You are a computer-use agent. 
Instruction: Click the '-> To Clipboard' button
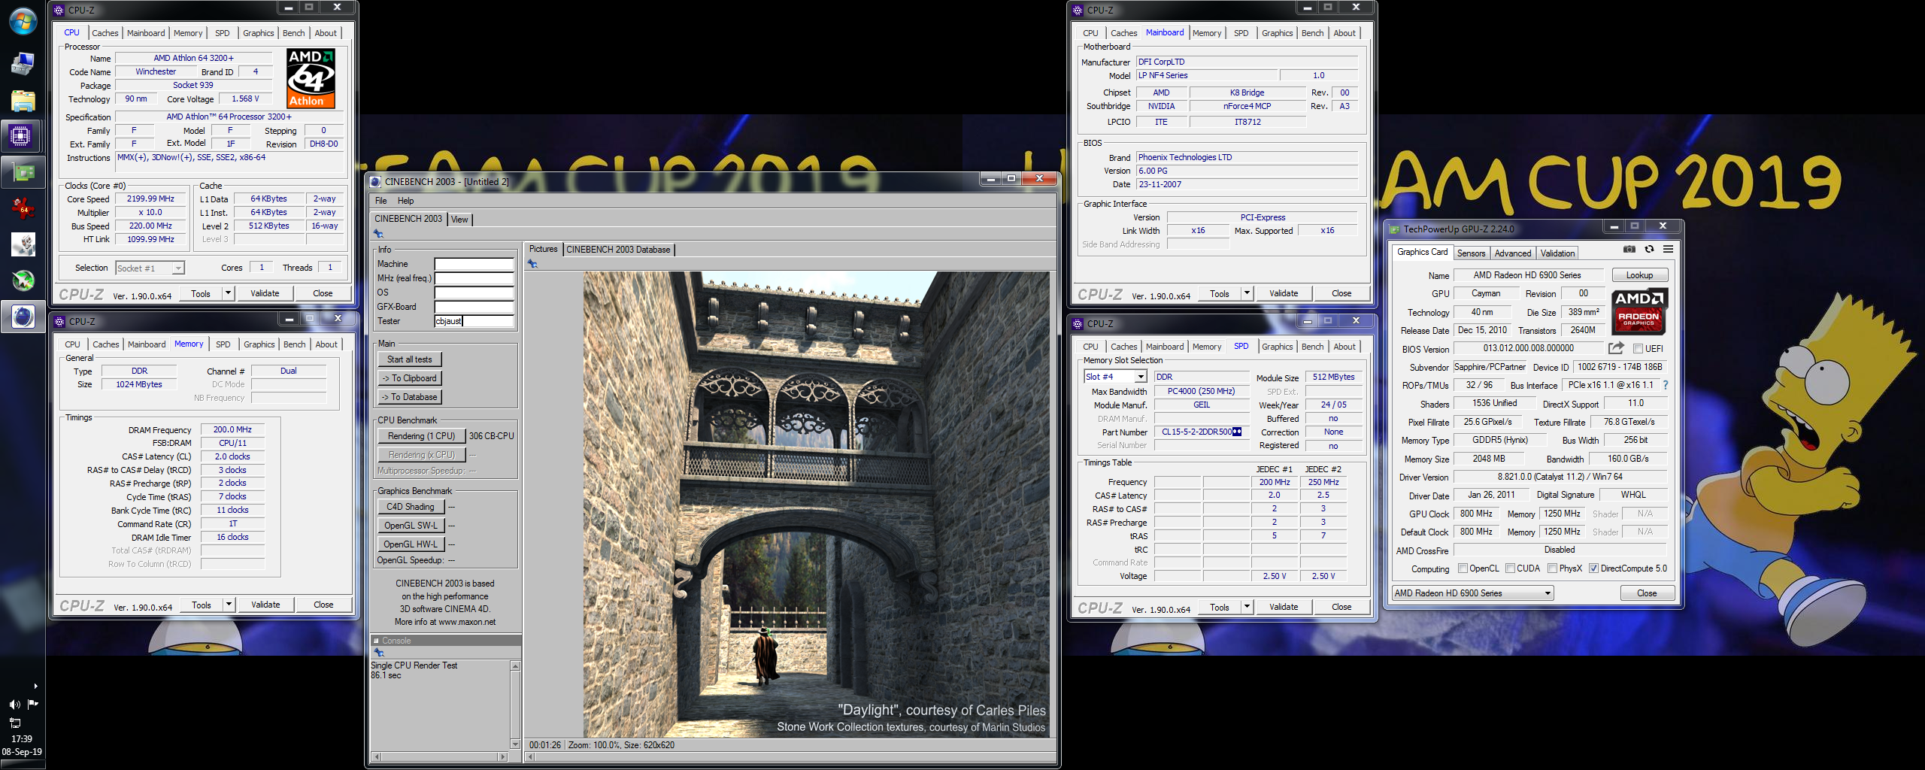[x=410, y=378]
